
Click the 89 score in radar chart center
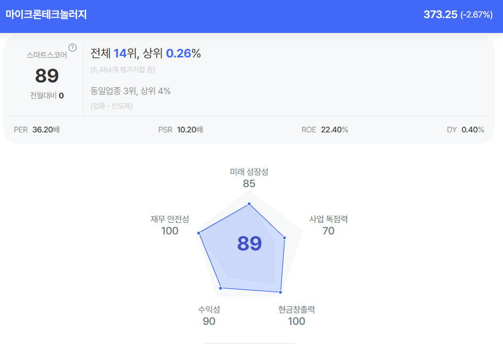[x=249, y=244]
